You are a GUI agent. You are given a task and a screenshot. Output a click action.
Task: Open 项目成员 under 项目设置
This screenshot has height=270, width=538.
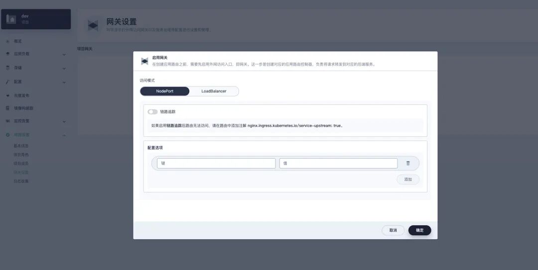[21, 164]
